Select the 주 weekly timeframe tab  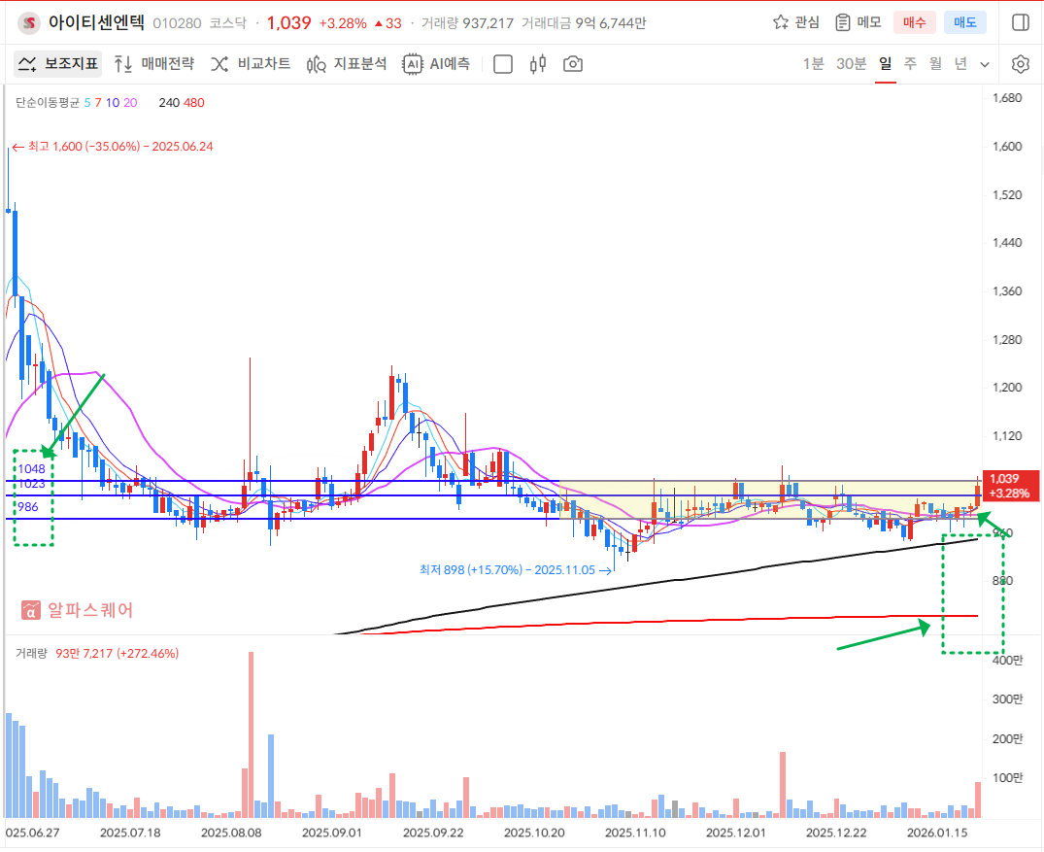tap(910, 64)
